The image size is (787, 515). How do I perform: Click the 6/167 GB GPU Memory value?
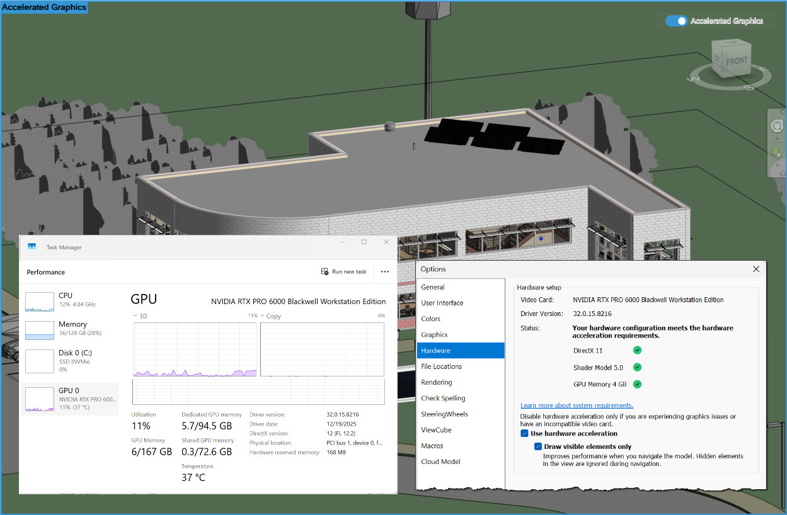pos(152,452)
